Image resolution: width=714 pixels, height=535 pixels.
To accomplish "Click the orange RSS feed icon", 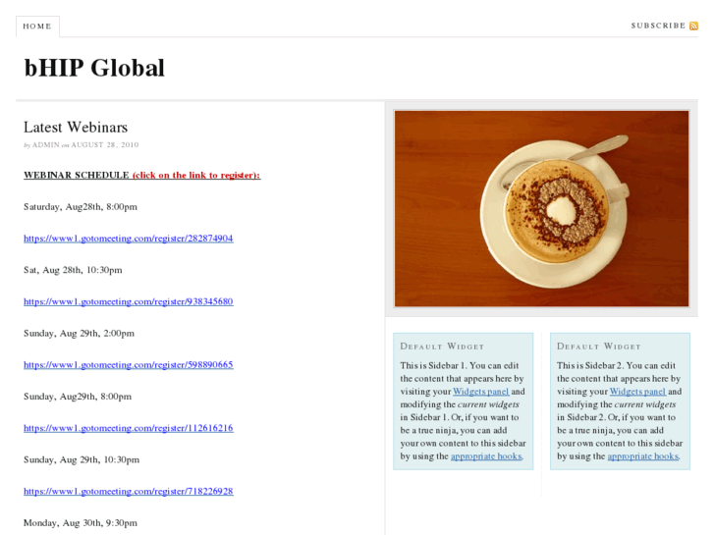I will (693, 26).
